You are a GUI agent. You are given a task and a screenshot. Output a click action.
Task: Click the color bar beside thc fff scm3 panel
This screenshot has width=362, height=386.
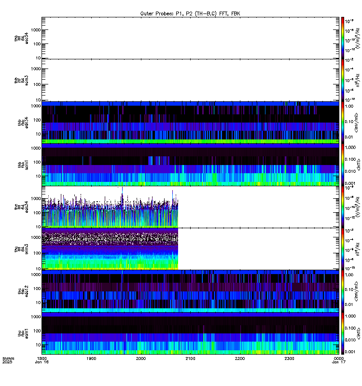(343, 249)
